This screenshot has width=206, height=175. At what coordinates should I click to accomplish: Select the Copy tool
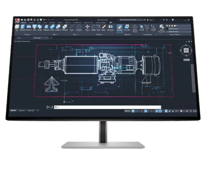(x=98, y=28)
